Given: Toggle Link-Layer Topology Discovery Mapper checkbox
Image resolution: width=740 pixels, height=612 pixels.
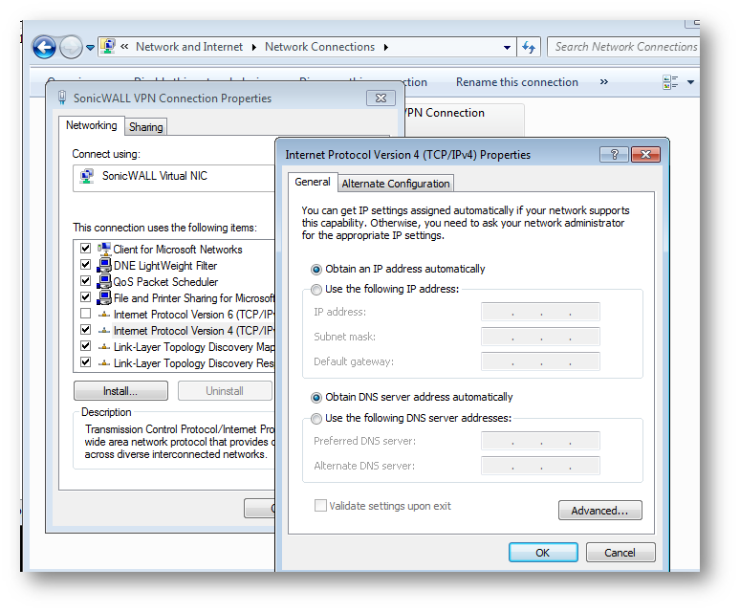Looking at the screenshot, I should (x=85, y=346).
